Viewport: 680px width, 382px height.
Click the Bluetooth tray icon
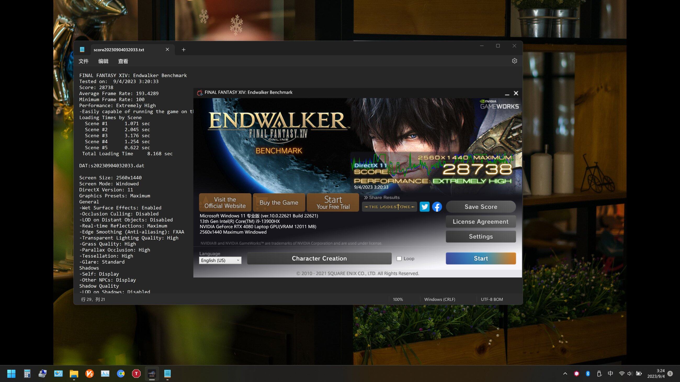coord(588,374)
